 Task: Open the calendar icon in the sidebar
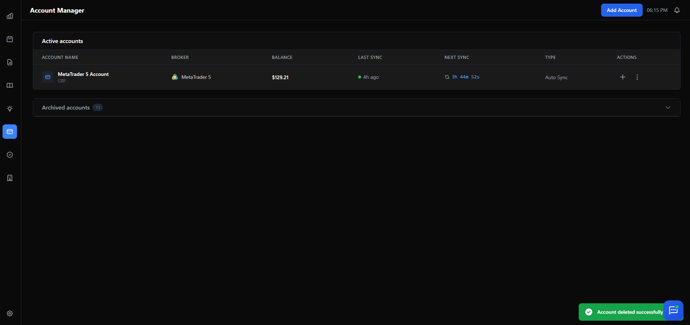coord(10,39)
